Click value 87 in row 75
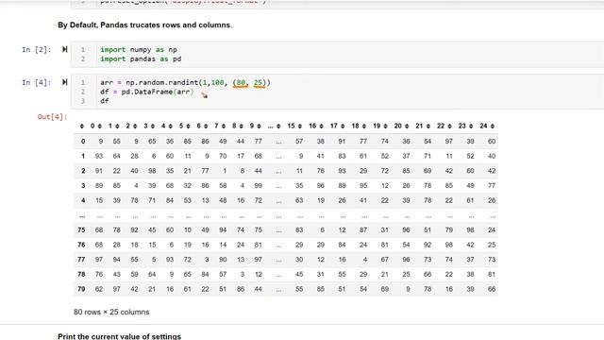Screen dimensions: 604x340 [x=363, y=229]
